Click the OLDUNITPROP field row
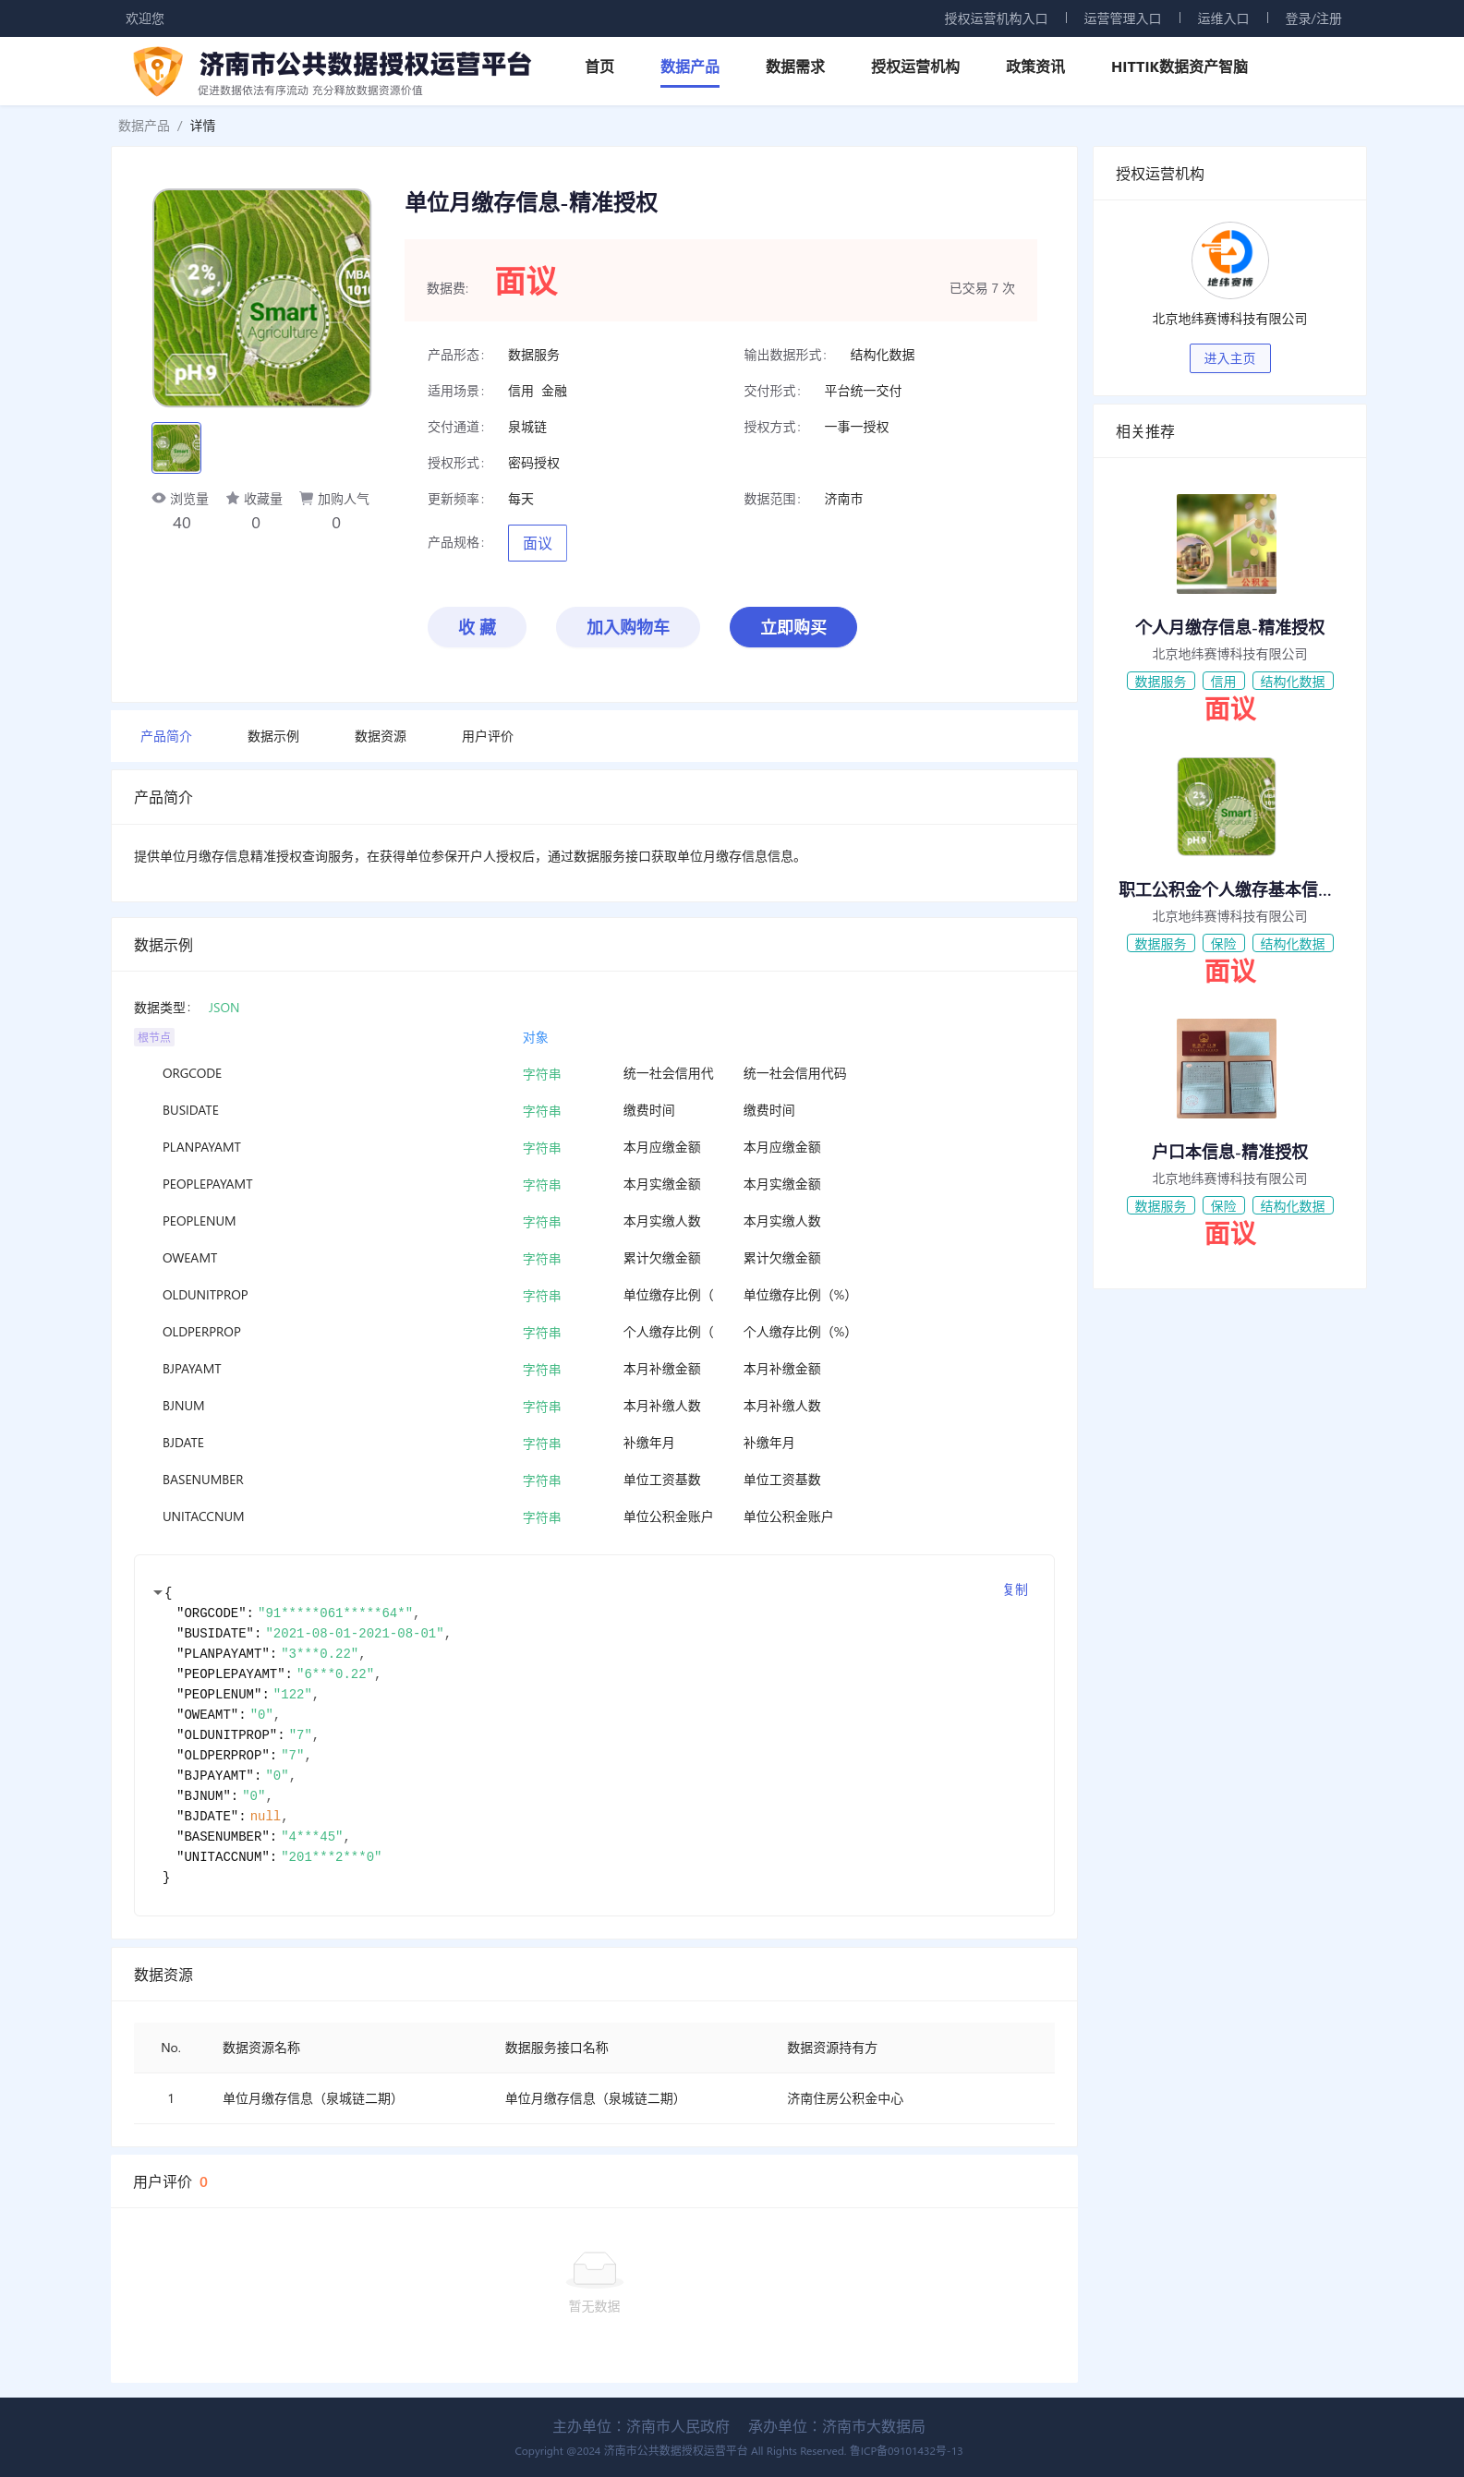This screenshot has height=2477, width=1464. [594, 1294]
